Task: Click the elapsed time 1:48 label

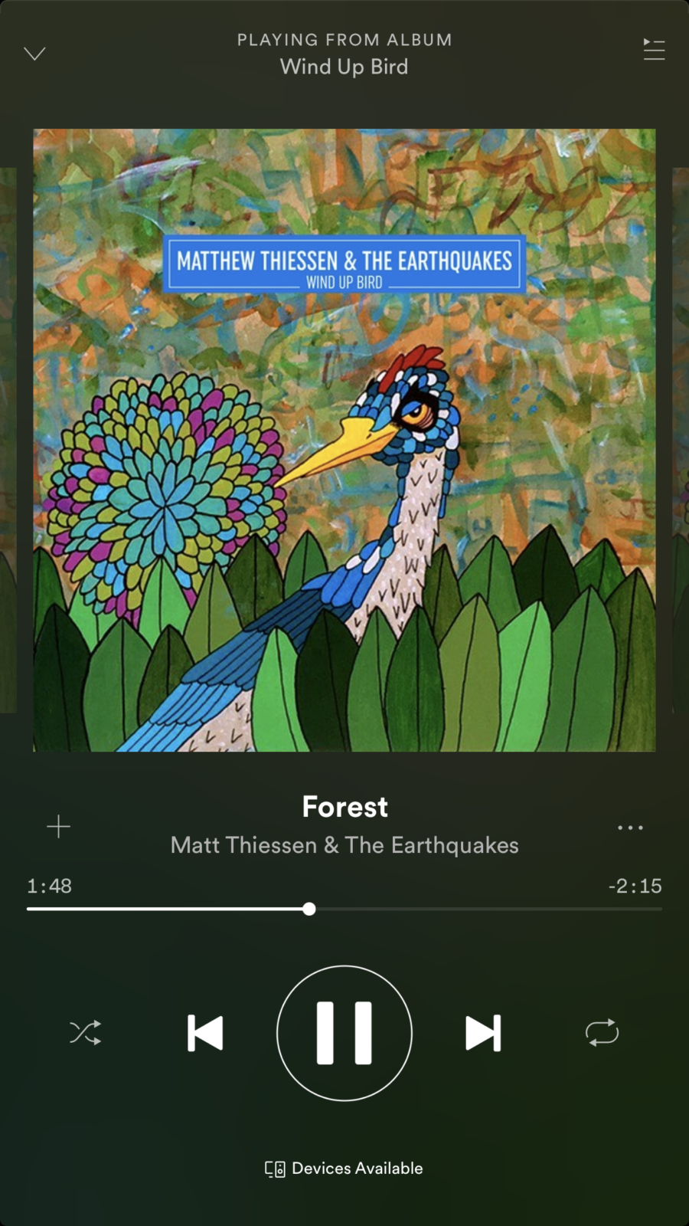Action: point(49,886)
